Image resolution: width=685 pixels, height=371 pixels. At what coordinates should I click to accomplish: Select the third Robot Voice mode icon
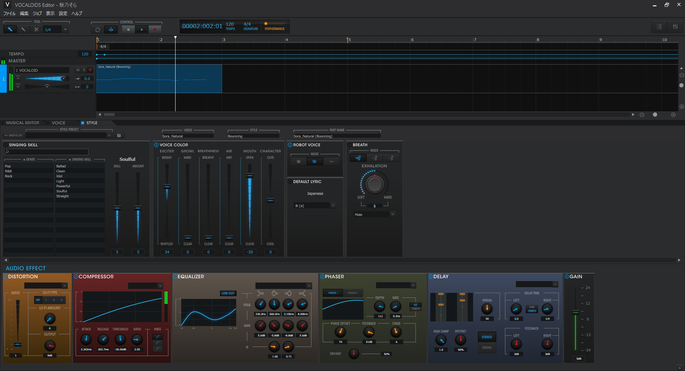pos(331,162)
